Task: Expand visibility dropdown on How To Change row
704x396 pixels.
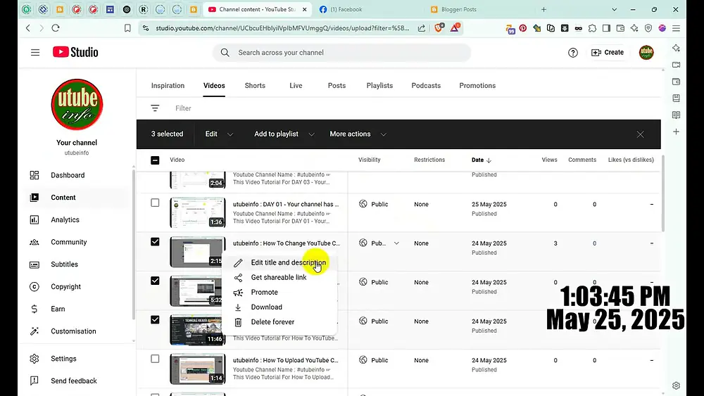Action: tap(396, 243)
